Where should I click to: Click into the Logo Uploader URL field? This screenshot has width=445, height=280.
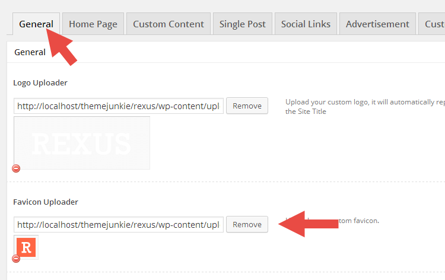(x=119, y=106)
